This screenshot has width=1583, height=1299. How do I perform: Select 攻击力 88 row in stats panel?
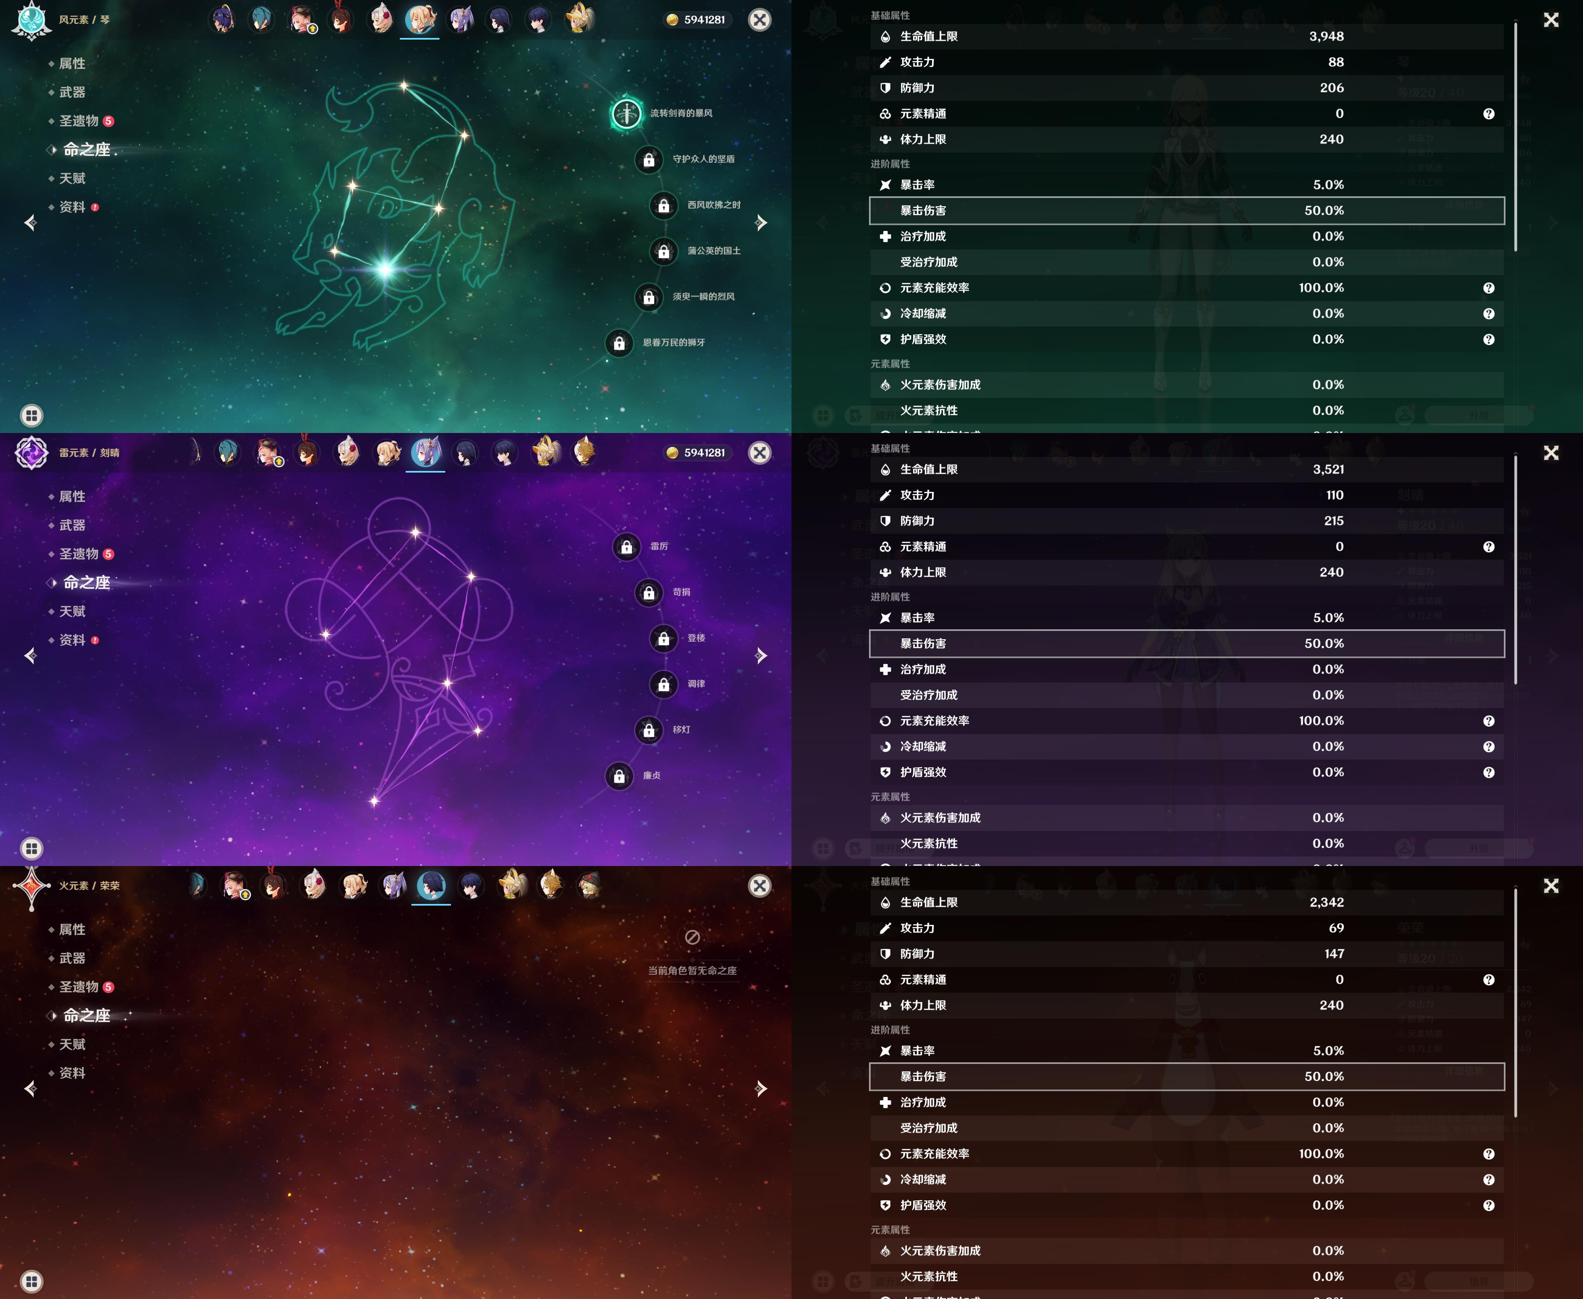[x=1186, y=62]
